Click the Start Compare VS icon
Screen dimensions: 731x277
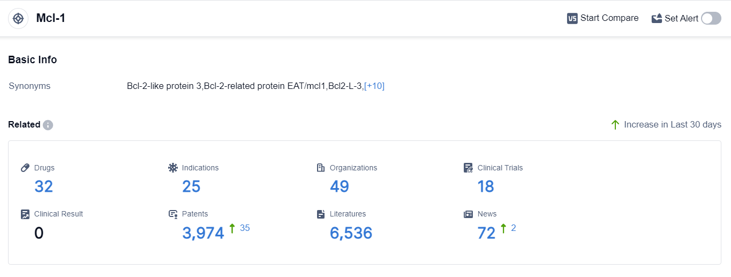pyautogui.click(x=572, y=18)
